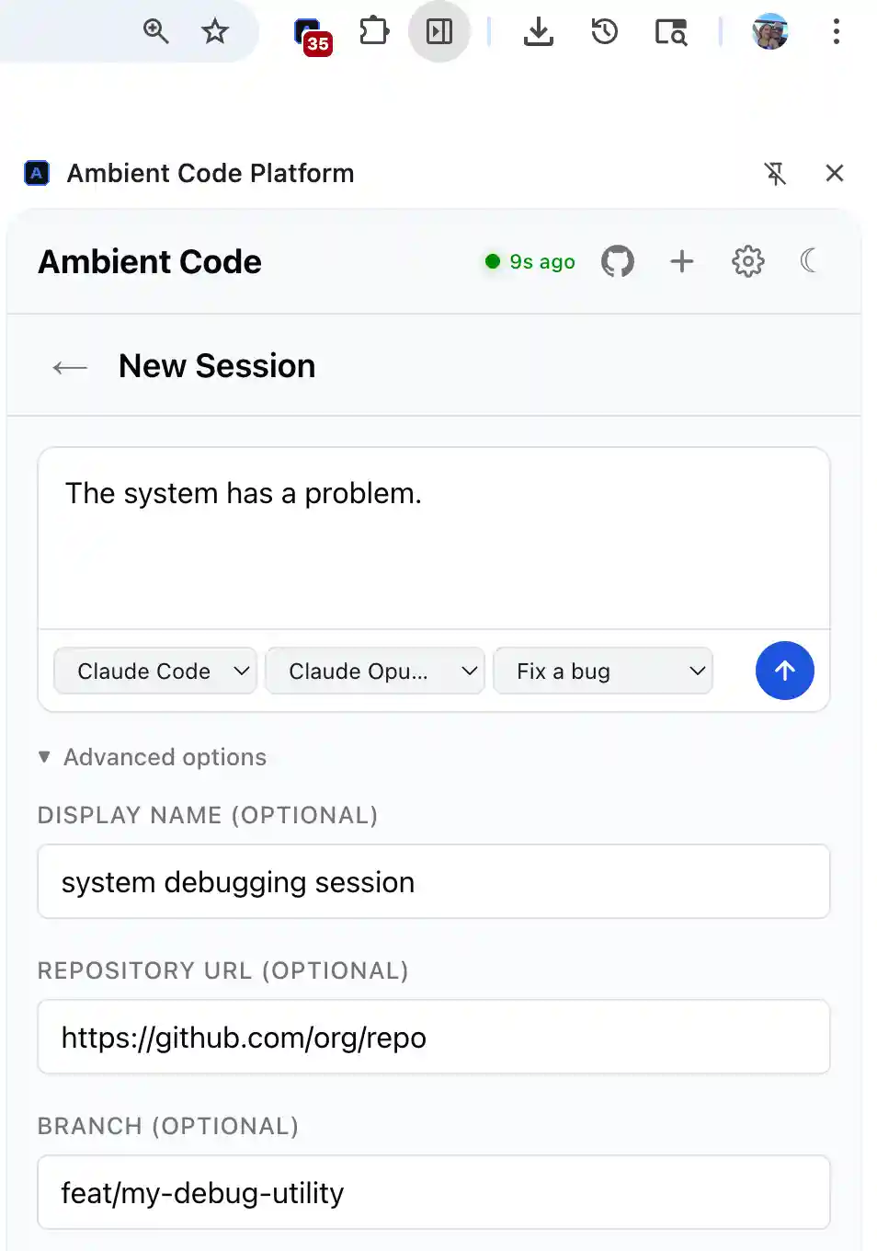Click the browser history clock icon
877x1251 pixels.
pyautogui.click(x=604, y=32)
